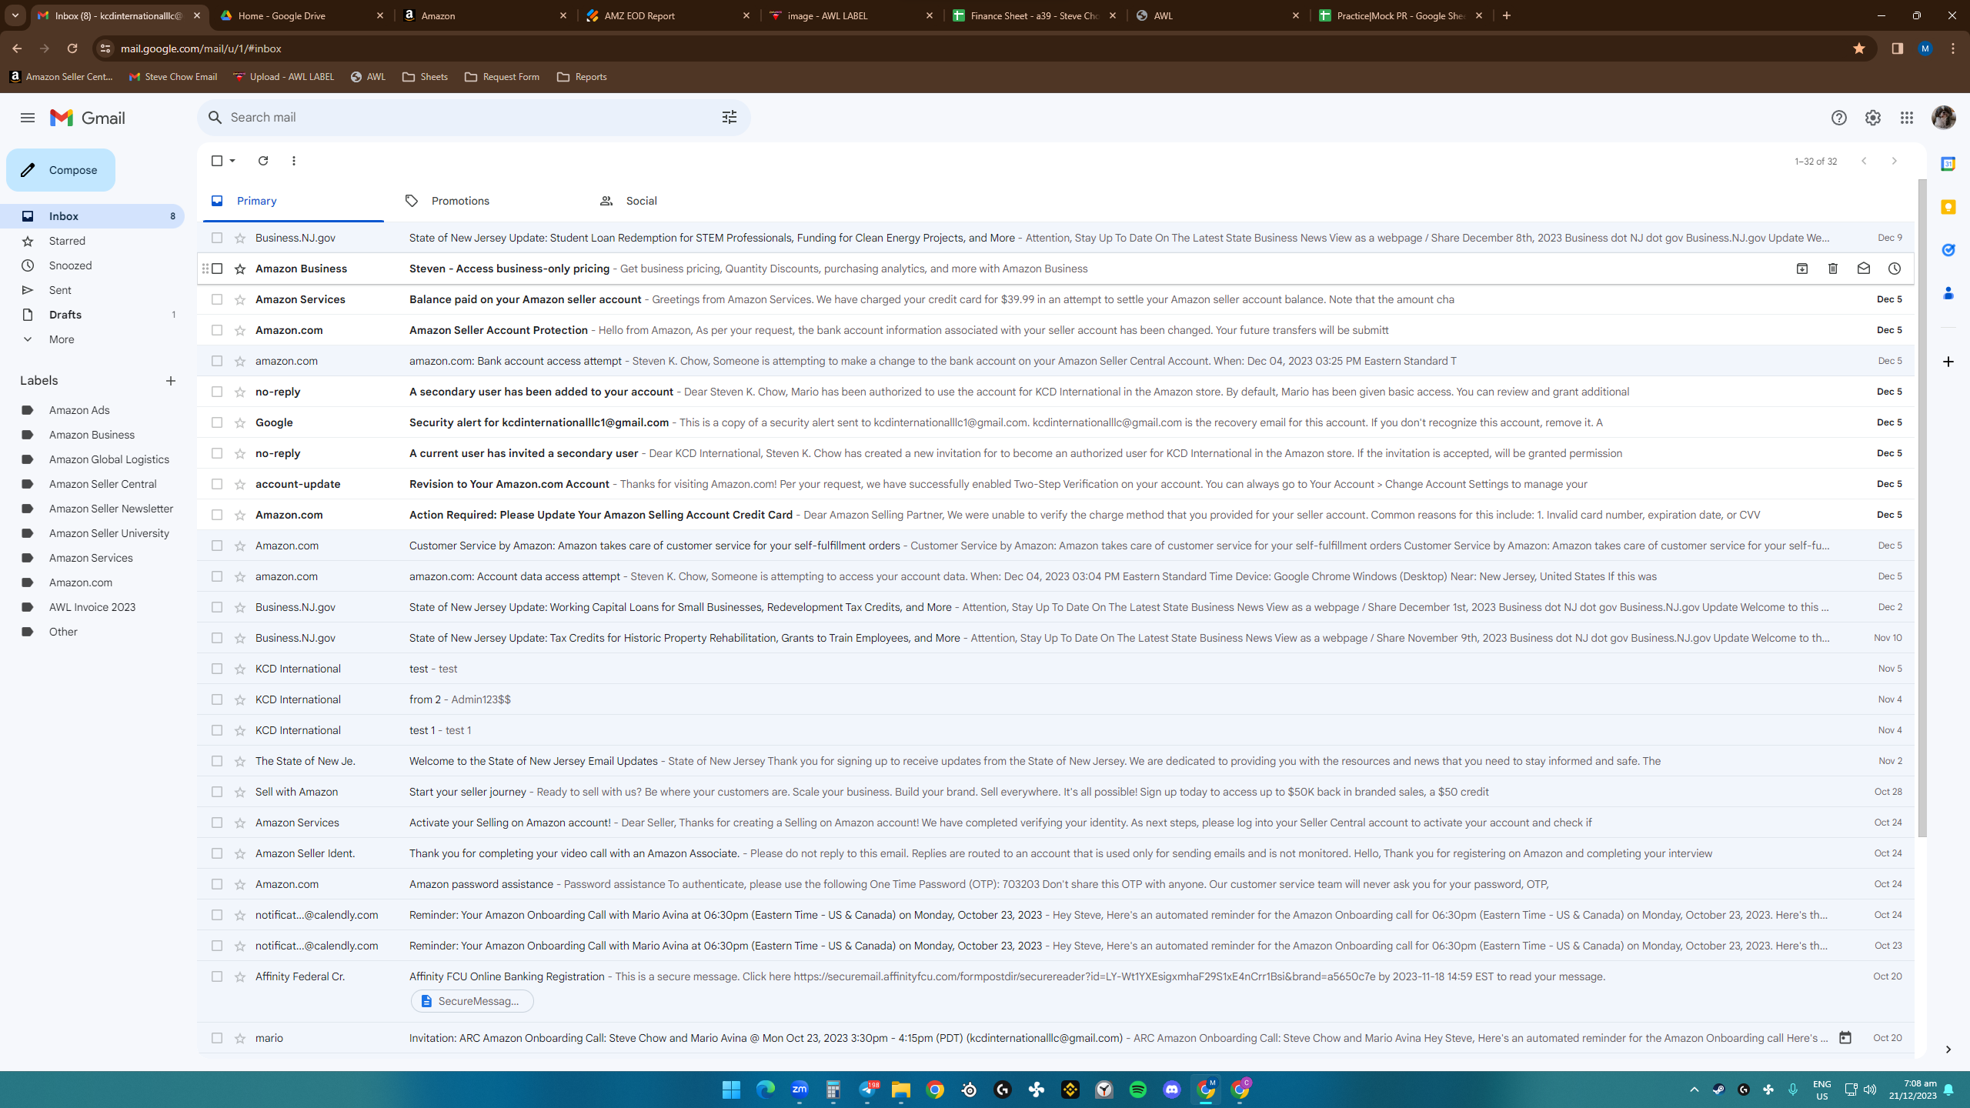
Task: Open Discord from the taskbar
Action: (1172, 1090)
